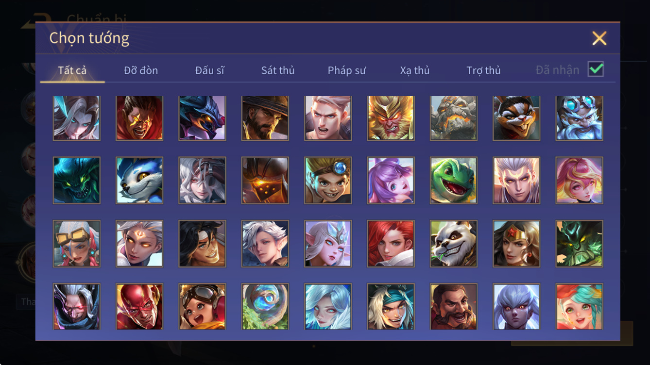Pick the cowboy hat bearded hero

tap(265, 118)
